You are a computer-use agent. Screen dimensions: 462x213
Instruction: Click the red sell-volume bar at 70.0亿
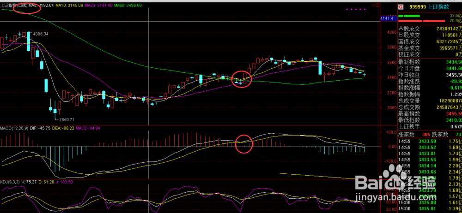click(x=421, y=21)
